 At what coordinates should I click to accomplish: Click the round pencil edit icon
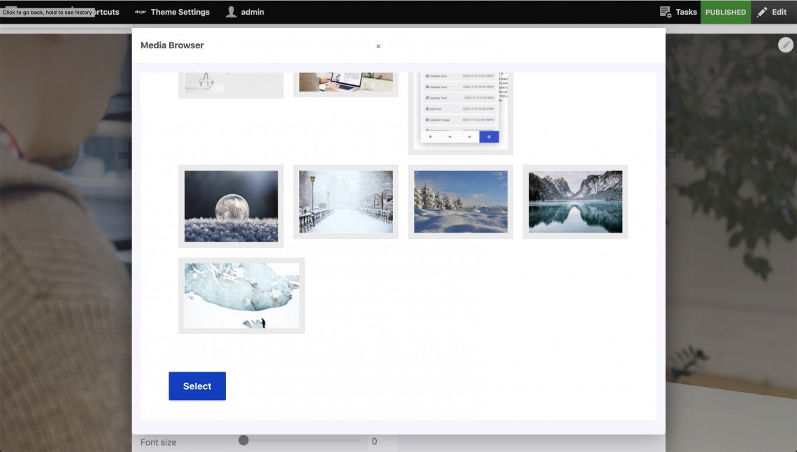point(785,45)
